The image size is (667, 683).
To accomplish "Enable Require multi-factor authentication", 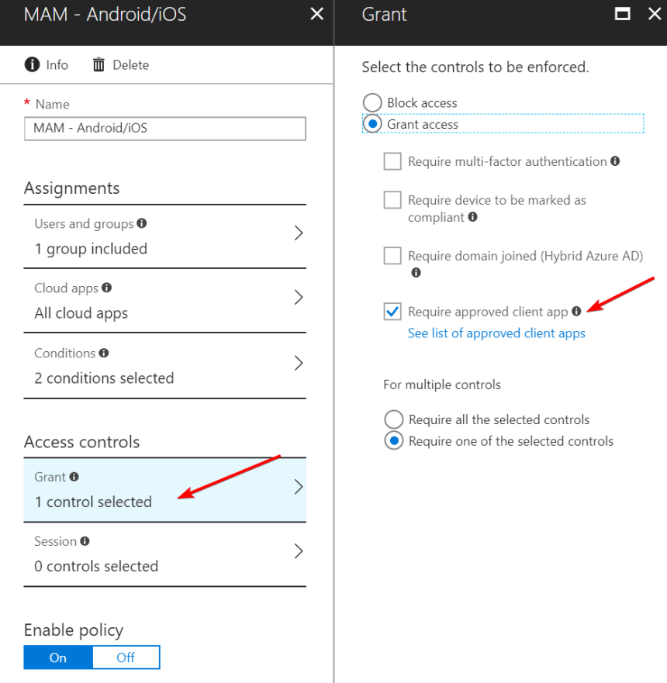I will [392, 161].
